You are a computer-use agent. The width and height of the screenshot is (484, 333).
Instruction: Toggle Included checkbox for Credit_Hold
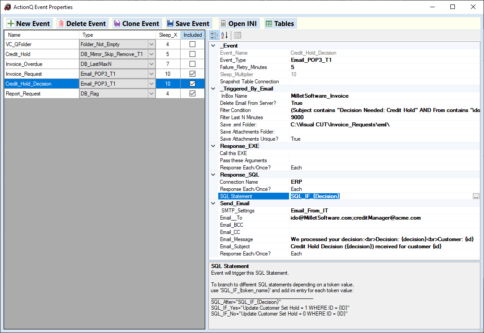192,54
